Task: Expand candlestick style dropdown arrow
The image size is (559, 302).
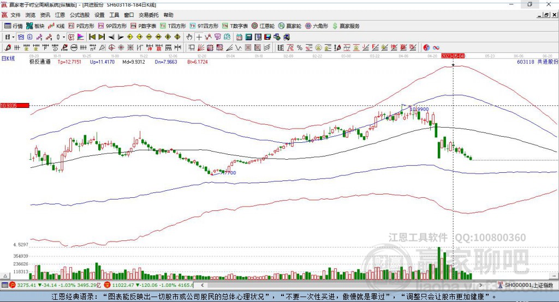Action: [x=64, y=37]
